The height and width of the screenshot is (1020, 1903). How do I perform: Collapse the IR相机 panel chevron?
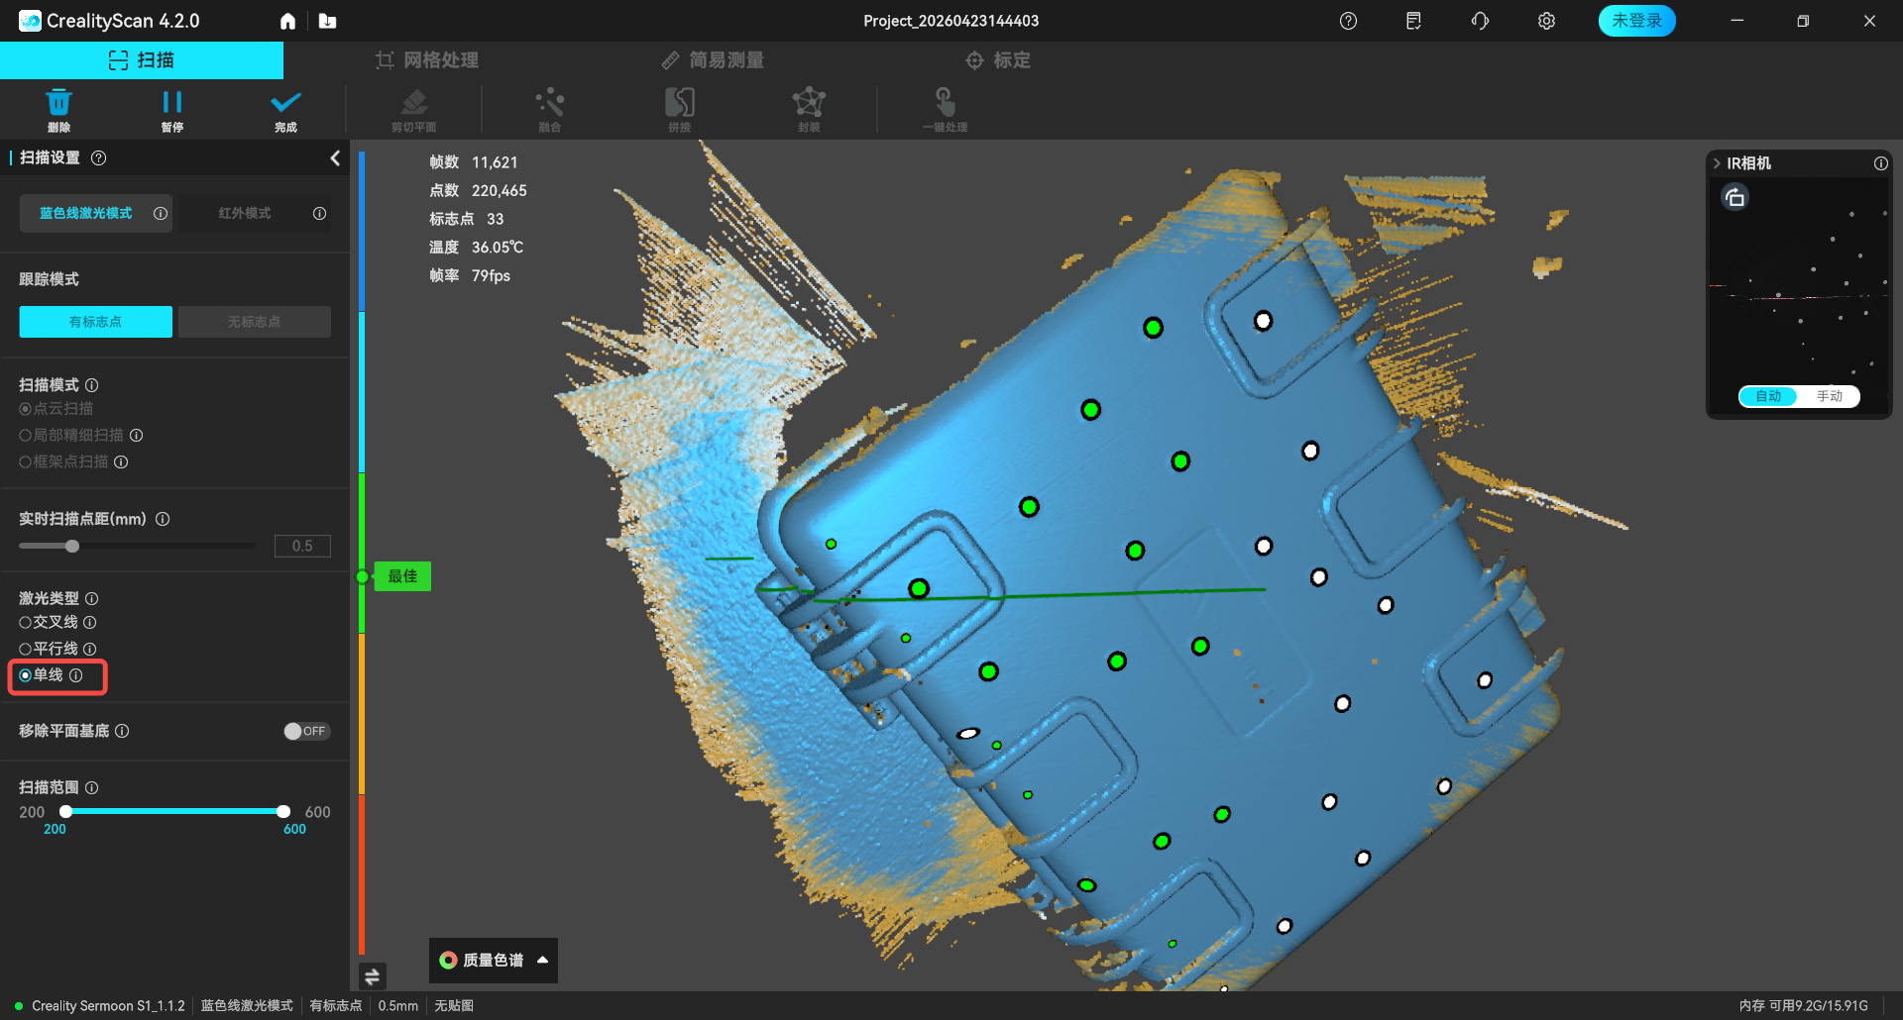click(x=1717, y=163)
